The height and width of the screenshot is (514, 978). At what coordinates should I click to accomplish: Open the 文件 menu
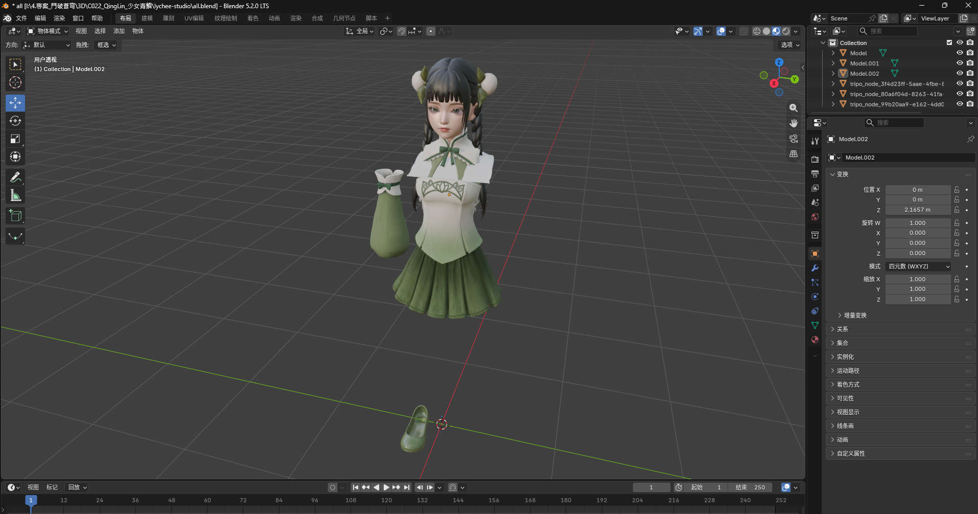[21, 18]
